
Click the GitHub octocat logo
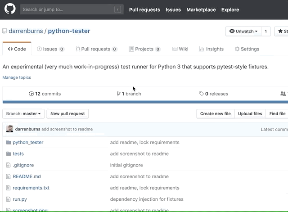click(10, 9)
